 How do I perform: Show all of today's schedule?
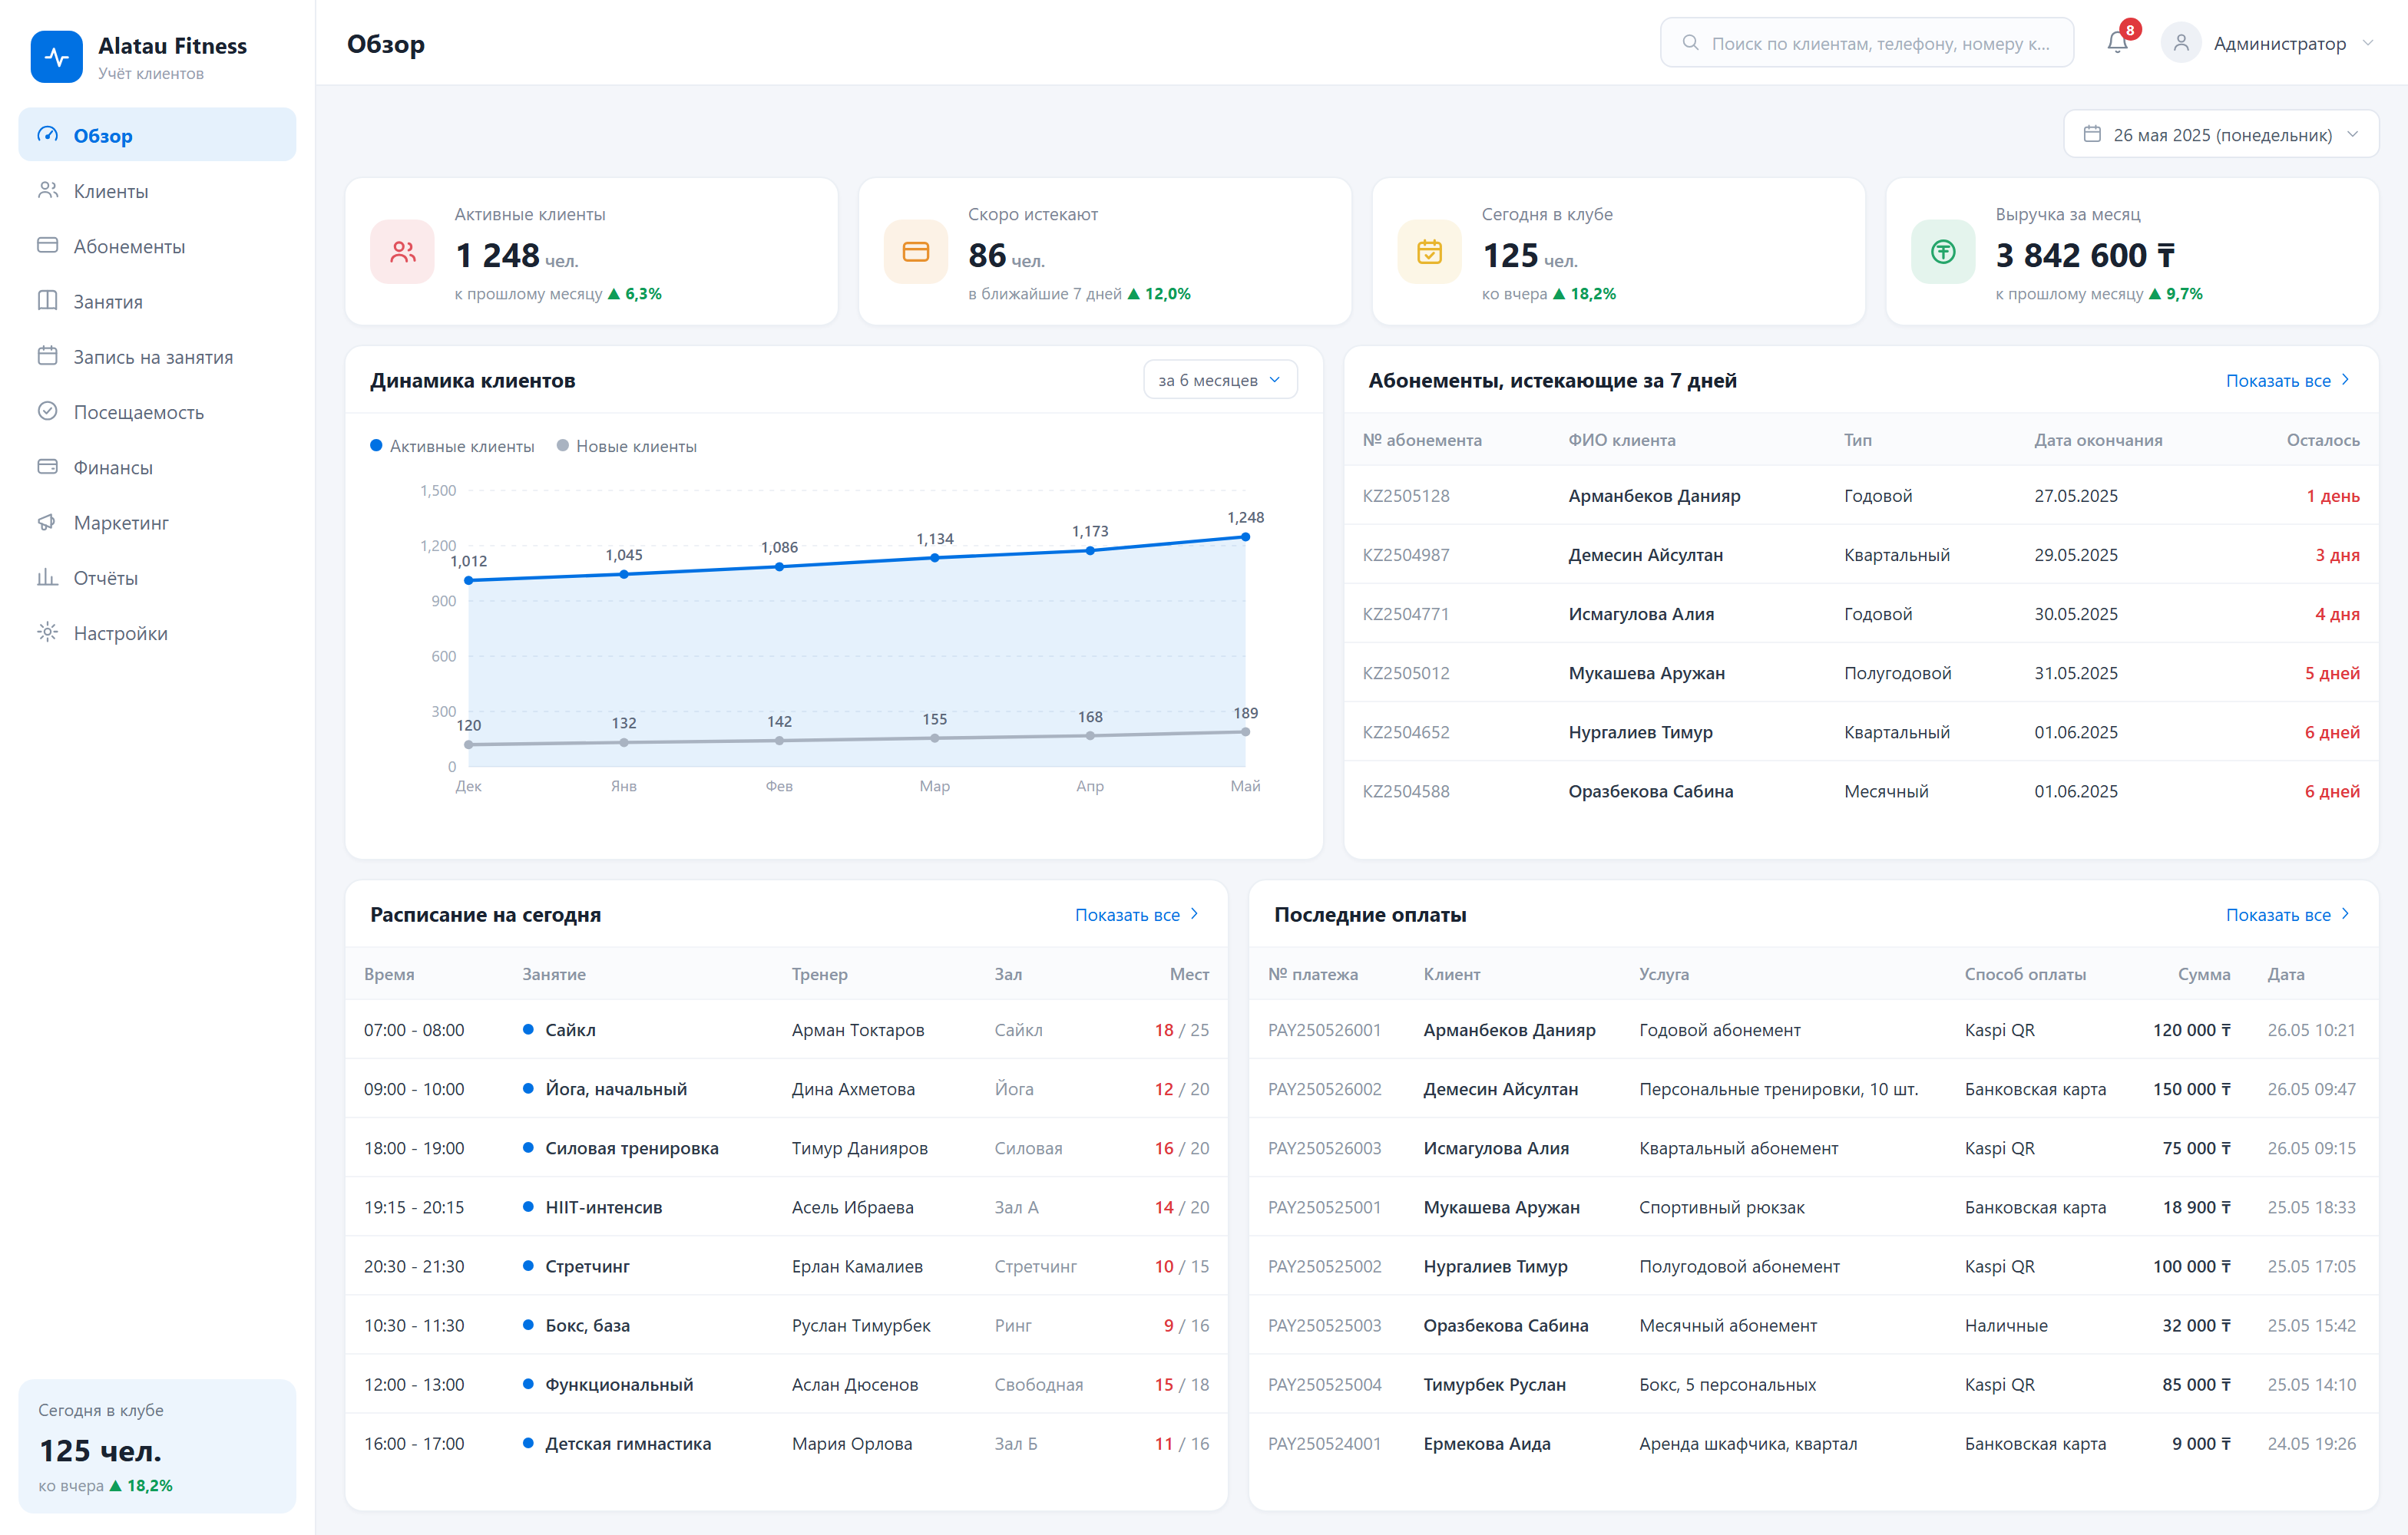(1137, 914)
